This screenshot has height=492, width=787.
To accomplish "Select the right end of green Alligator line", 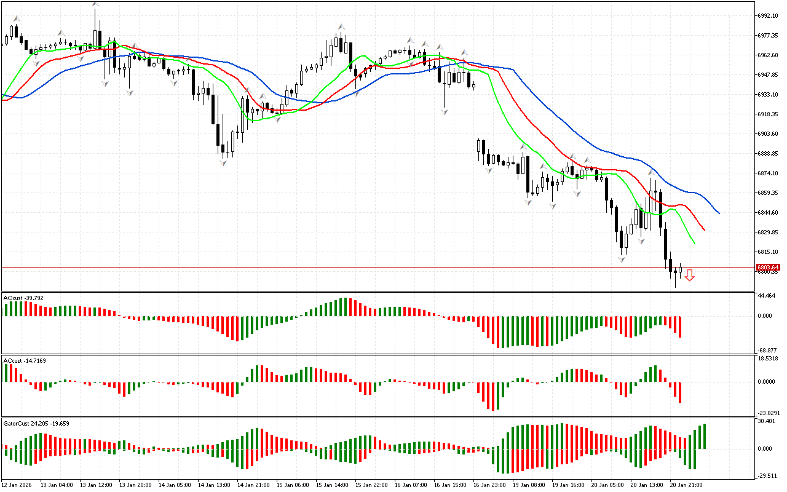I will [x=694, y=243].
